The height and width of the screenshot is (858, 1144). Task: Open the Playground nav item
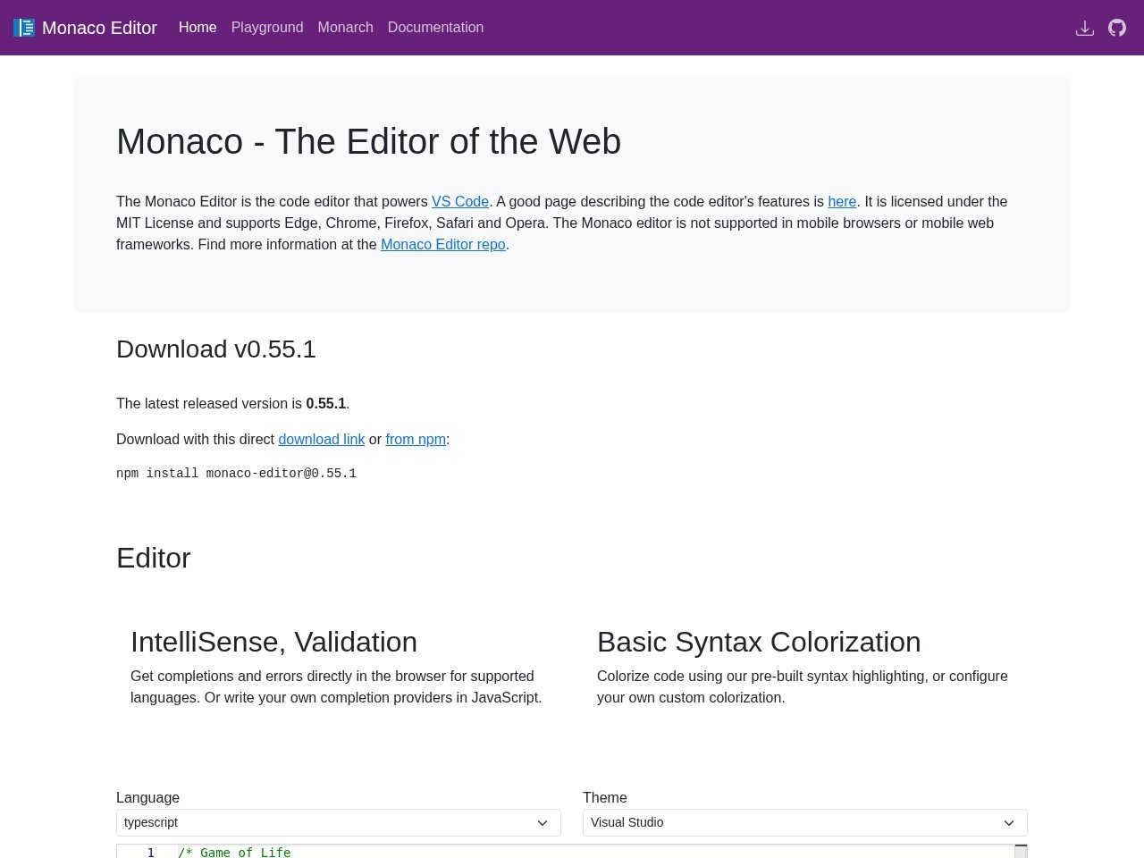pyautogui.click(x=267, y=28)
